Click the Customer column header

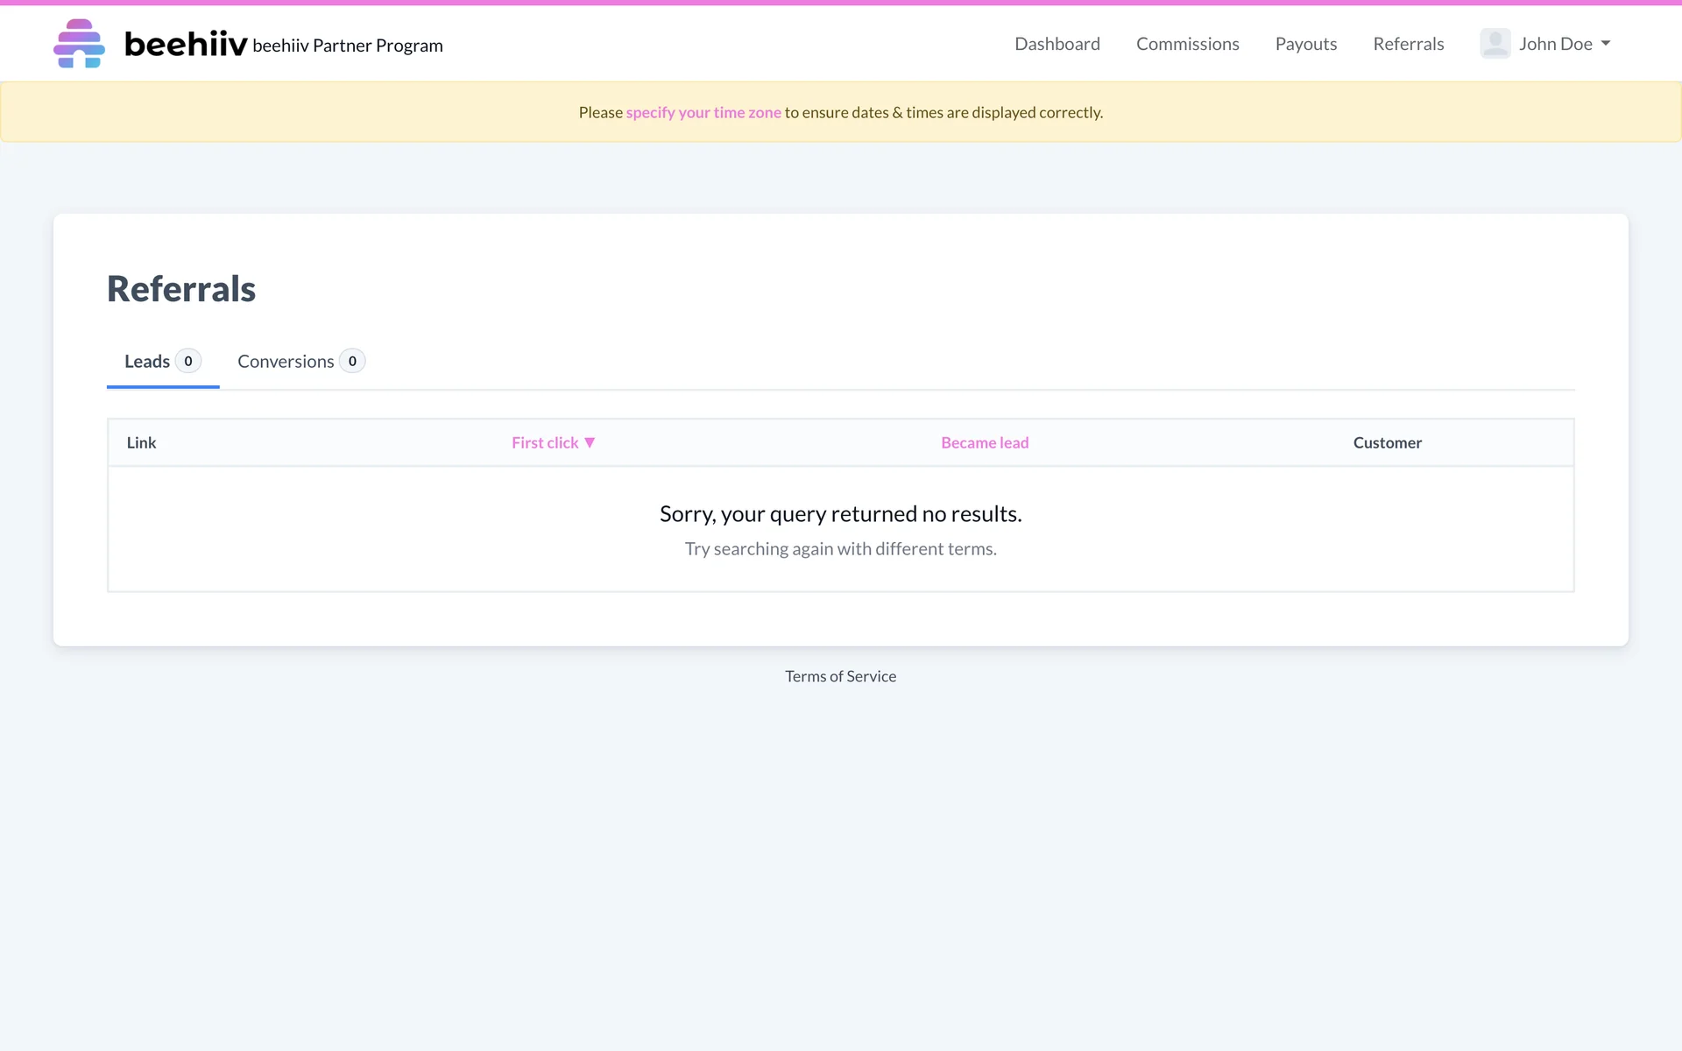pos(1387,443)
